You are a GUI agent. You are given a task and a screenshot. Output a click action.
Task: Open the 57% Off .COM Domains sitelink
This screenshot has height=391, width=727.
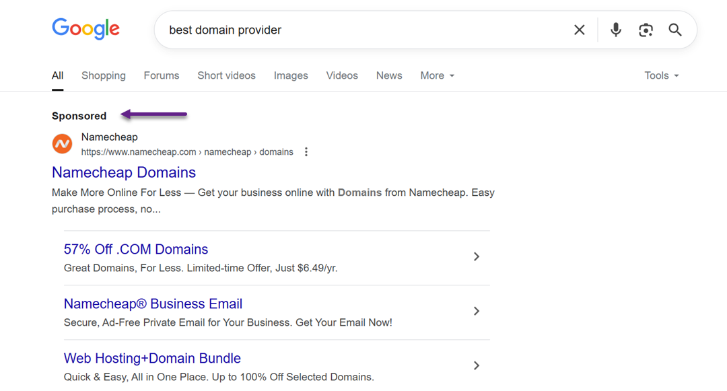point(136,249)
